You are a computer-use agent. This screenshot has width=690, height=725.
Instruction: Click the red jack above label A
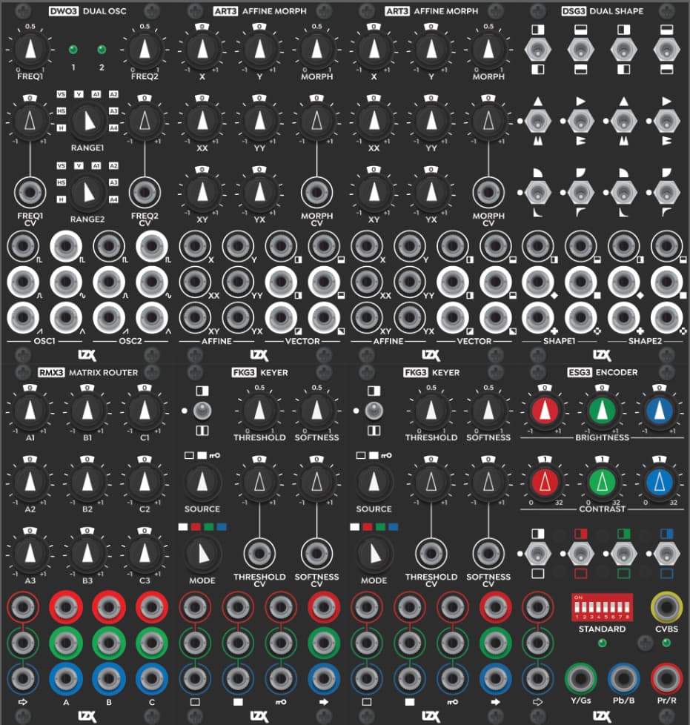(x=66, y=607)
